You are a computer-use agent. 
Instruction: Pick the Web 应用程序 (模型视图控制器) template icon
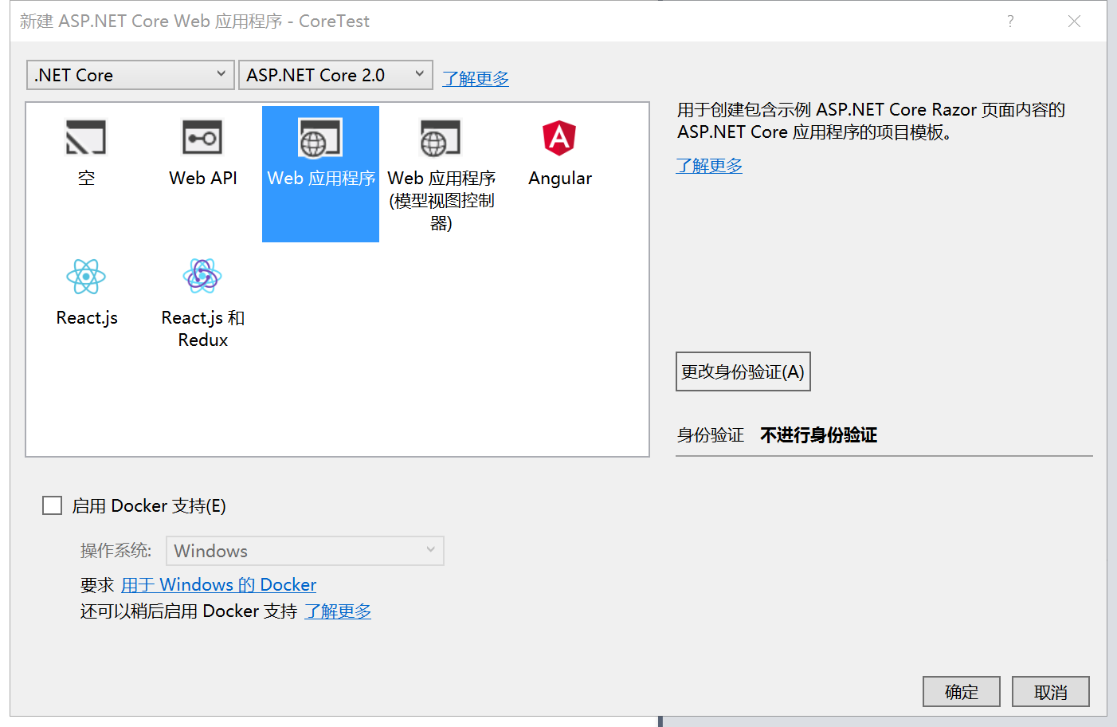(x=441, y=138)
